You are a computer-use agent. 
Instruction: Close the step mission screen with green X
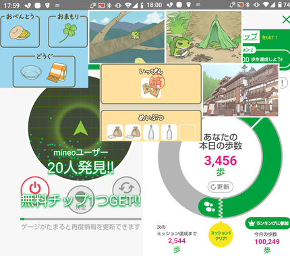[286, 20]
